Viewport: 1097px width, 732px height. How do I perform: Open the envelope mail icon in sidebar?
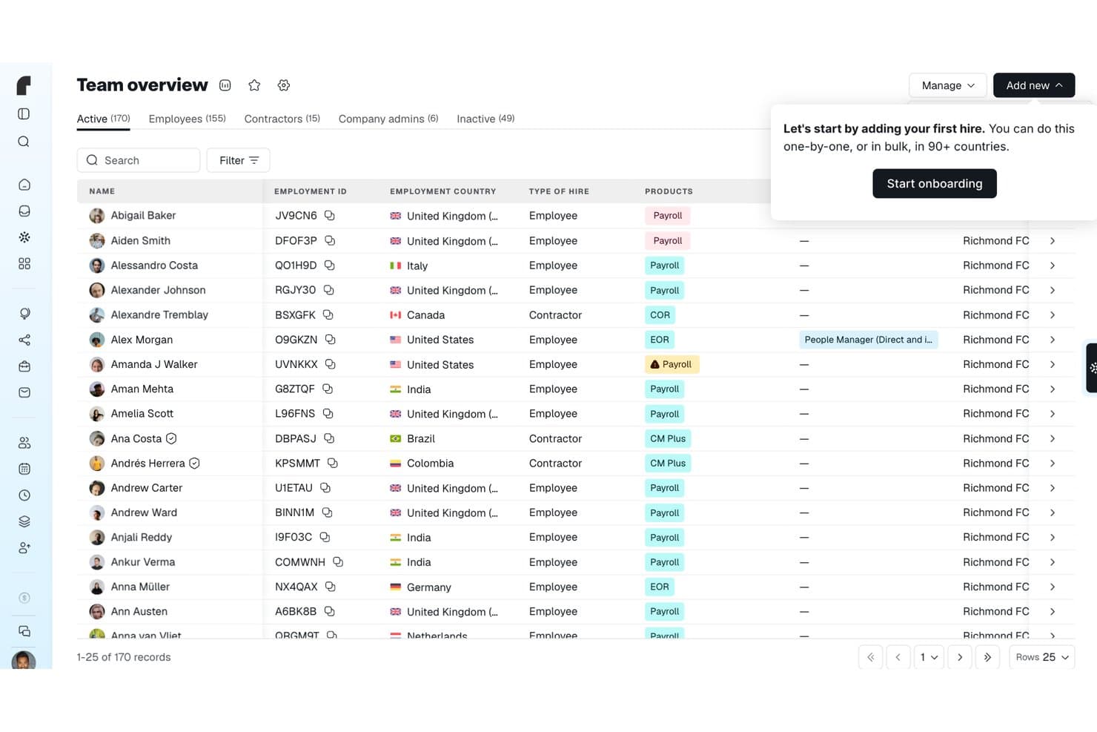click(x=24, y=393)
